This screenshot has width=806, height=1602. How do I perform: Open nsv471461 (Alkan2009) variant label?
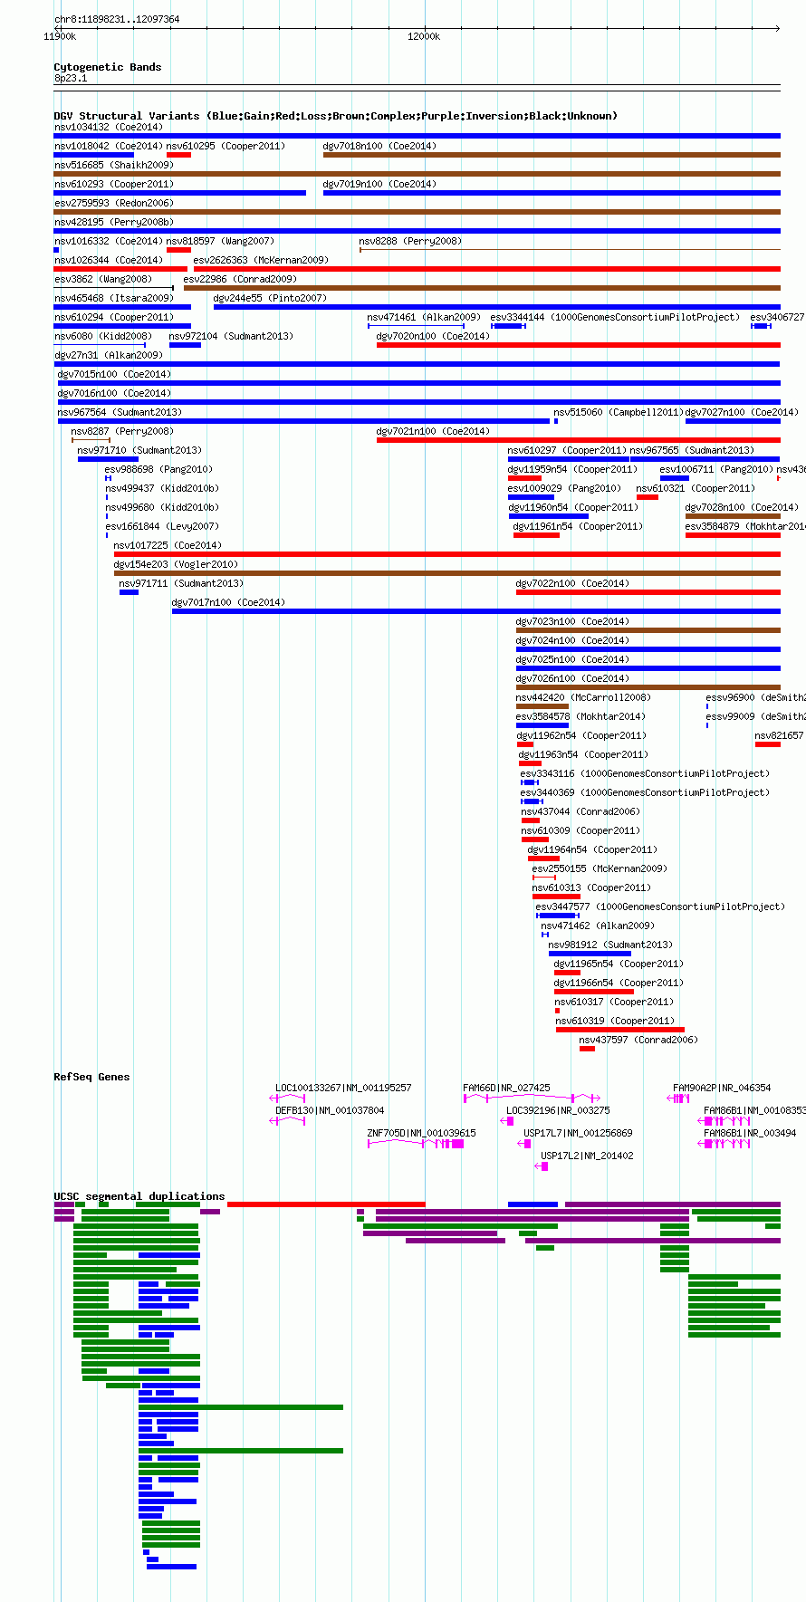pos(424,317)
